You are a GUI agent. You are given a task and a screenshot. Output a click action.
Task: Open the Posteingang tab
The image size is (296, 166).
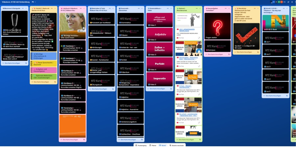point(141,145)
